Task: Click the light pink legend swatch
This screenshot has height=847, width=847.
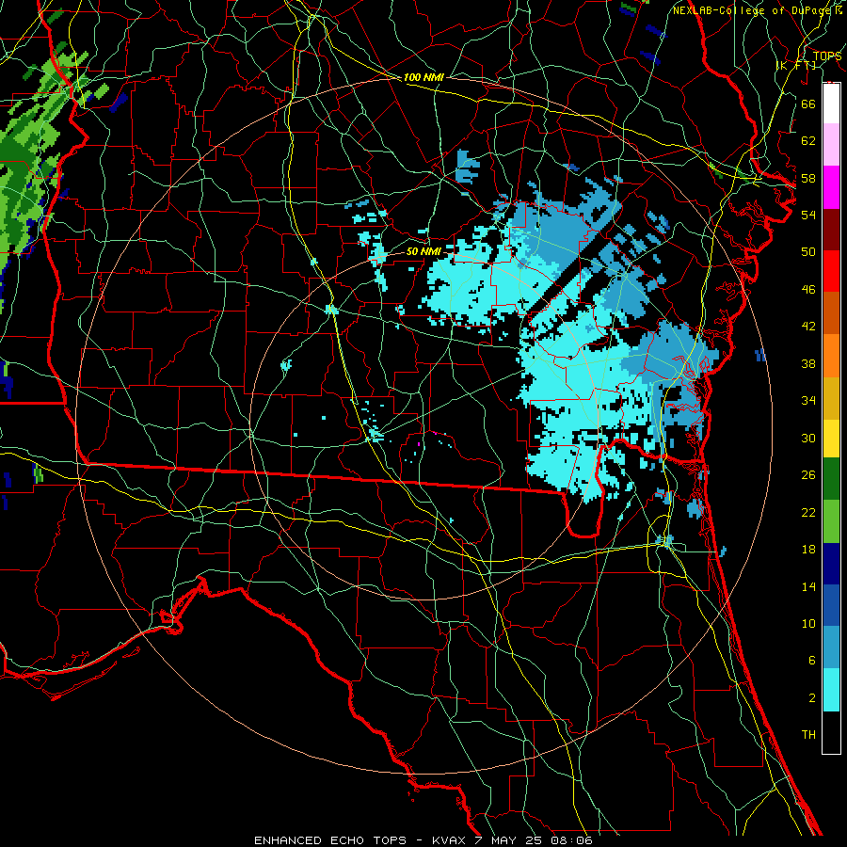Action: pyautogui.click(x=831, y=145)
